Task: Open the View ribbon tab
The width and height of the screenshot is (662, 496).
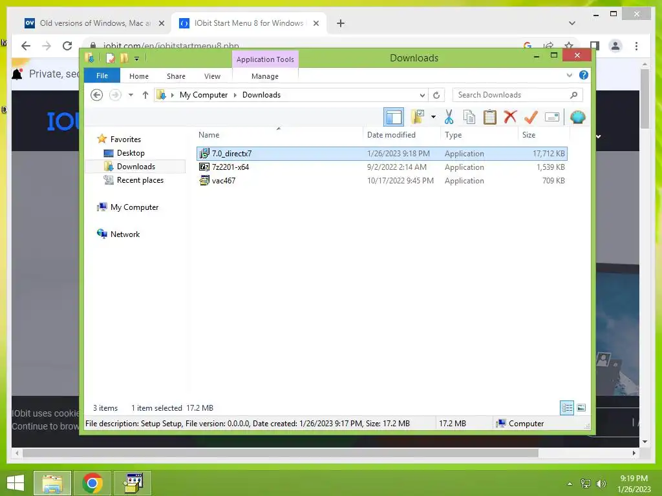Action: (x=212, y=76)
